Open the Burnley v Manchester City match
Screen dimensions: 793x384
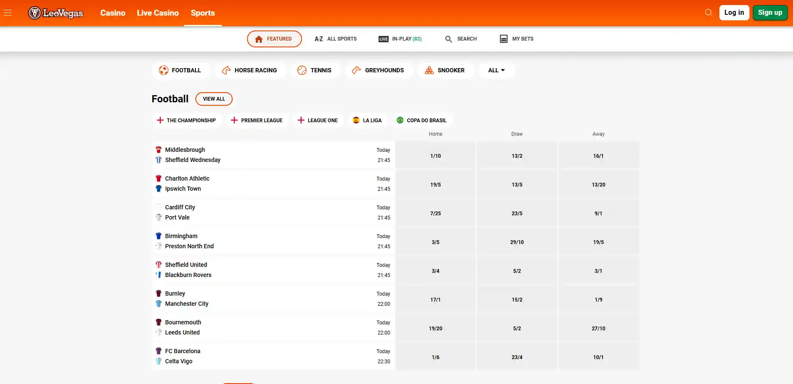(274, 299)
